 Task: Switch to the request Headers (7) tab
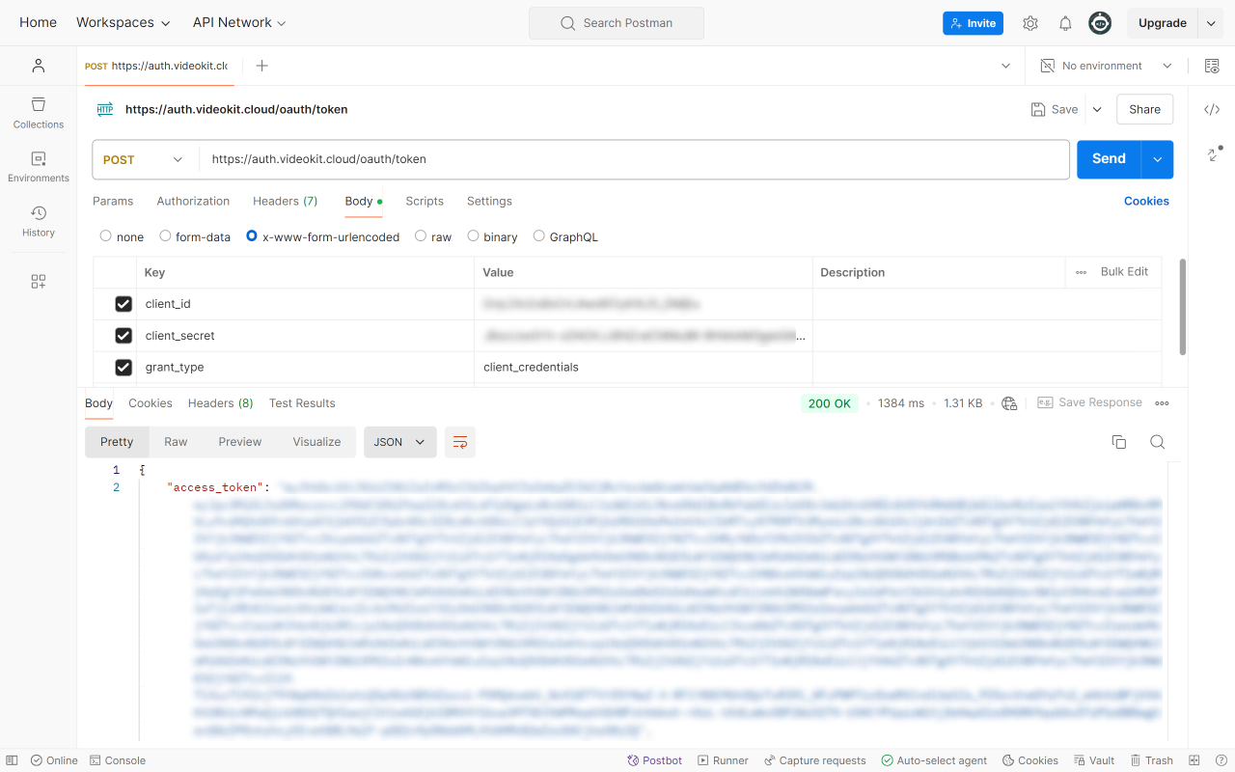286,201
